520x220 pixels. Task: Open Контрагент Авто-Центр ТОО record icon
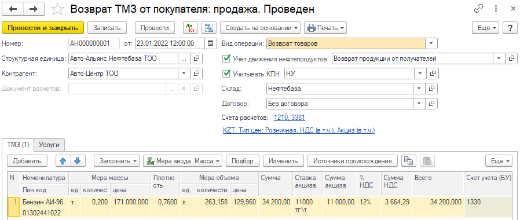[x=196, y=74]
